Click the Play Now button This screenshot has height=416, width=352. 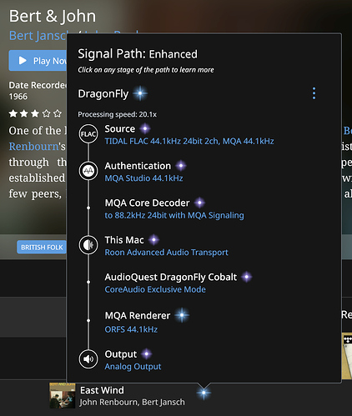pyautogui.click(x=38, y=61)
